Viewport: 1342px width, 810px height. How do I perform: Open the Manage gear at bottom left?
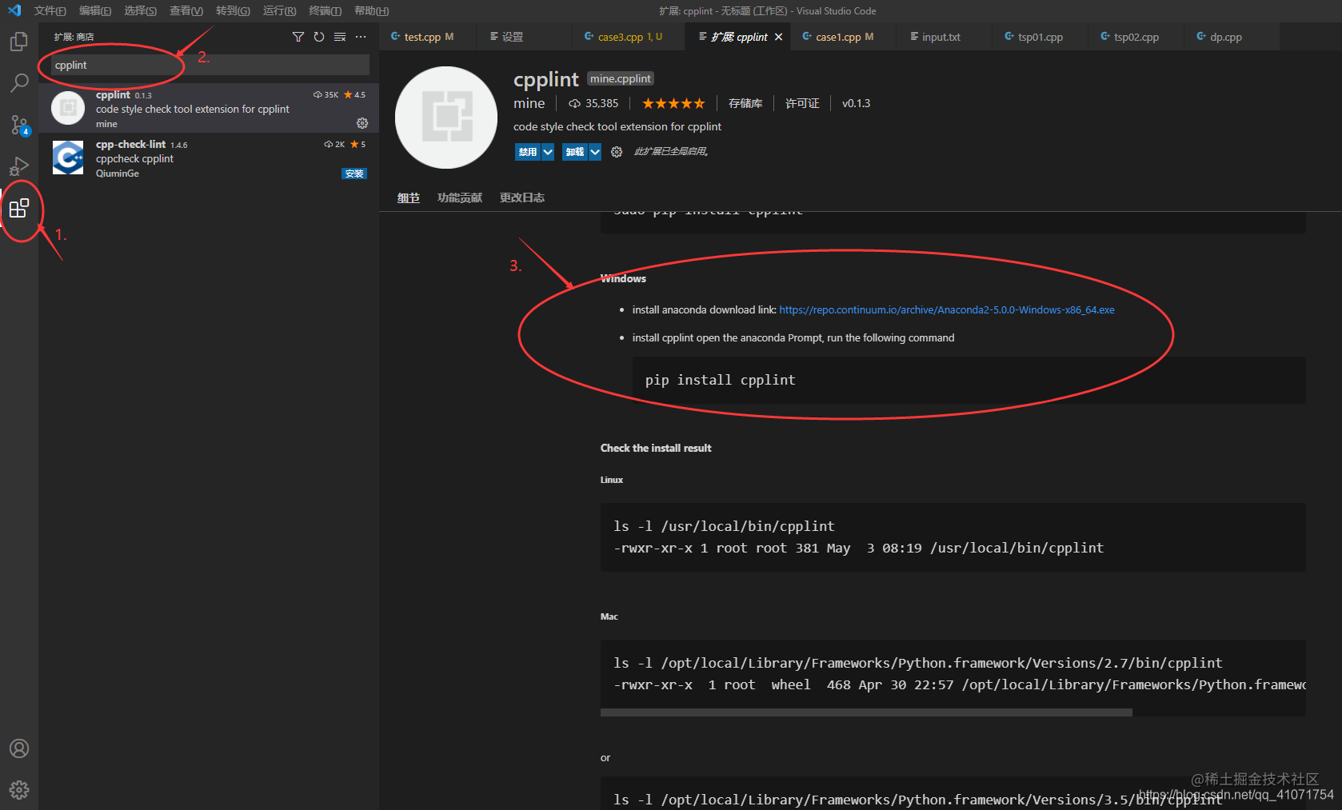(19, 789)
